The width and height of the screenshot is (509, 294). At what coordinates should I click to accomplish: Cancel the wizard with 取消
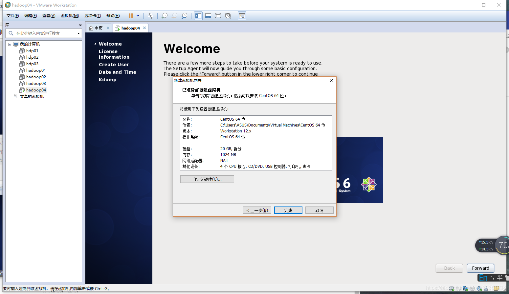(x=320, y=210)
